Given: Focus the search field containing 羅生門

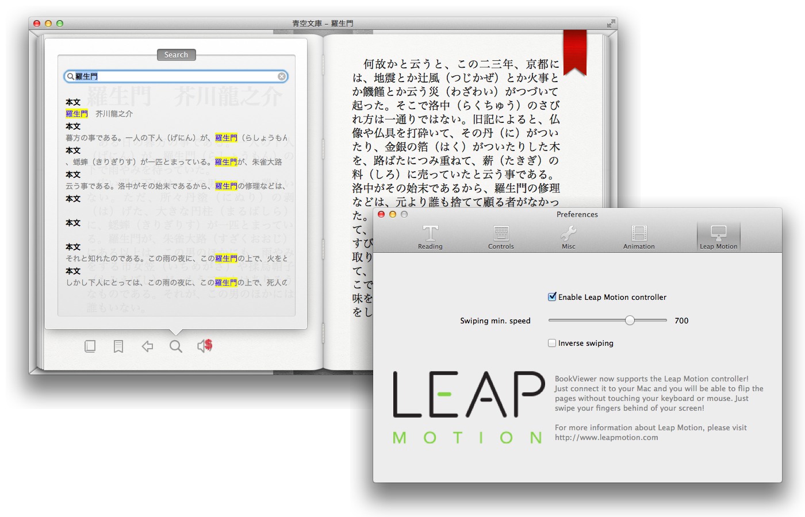Looking at the screenshot, I should click(x=176, y=76).
